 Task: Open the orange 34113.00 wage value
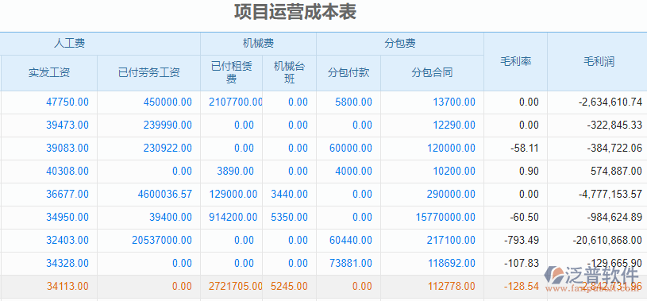[x=67, y=286]
